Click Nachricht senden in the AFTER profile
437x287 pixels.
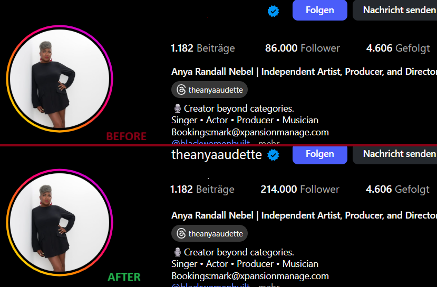pyautogui.click(x=398, y=154)
